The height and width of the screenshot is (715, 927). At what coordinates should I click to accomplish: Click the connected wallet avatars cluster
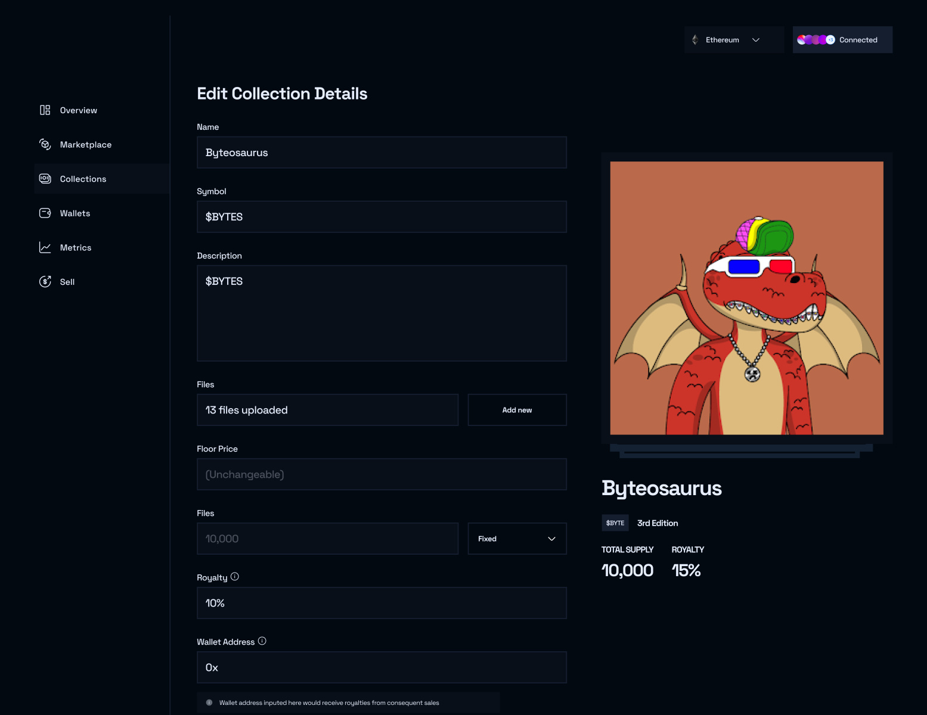(x=816, y=40)
